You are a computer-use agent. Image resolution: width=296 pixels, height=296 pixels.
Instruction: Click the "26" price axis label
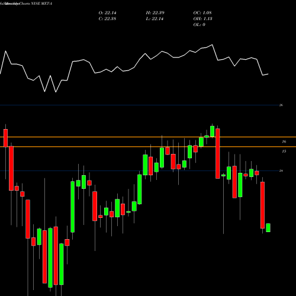pyautogui.click(x=281, y=105)
